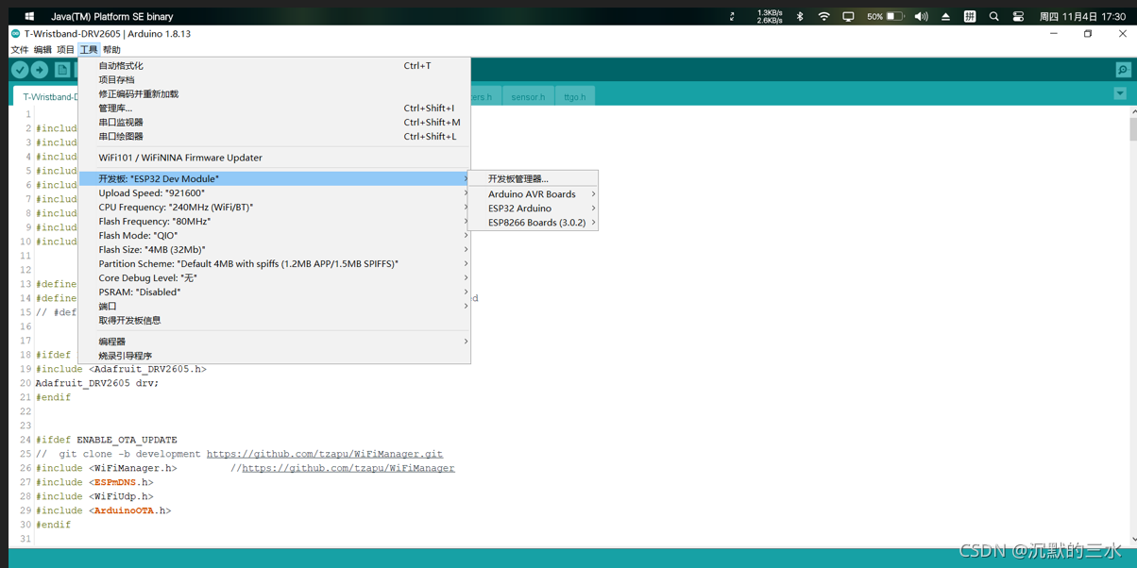Open the Serial Monitor magnifier icon
Screen dimensions: 1137x568
[1123, 70]
